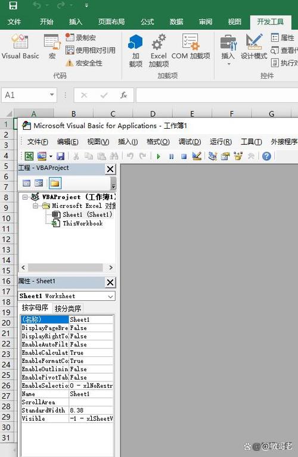Open the VBA 工具(T) menu
Screen dimensions: 298x457
tap(251, 142)
